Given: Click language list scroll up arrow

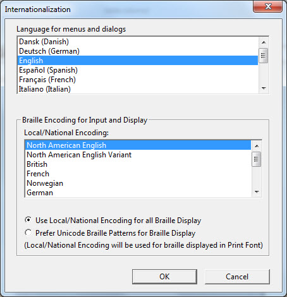Looking at the screenshot, I should click(264, 42).
